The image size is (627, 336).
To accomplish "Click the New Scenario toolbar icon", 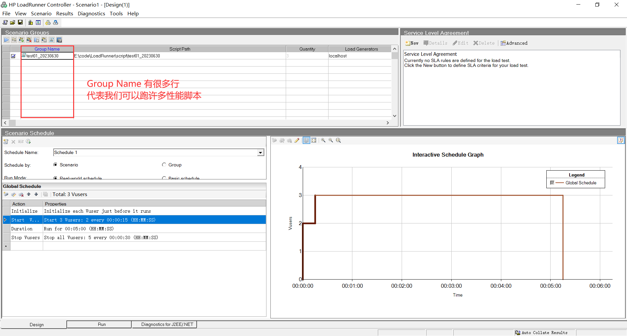I will click(x=5, y=23).
